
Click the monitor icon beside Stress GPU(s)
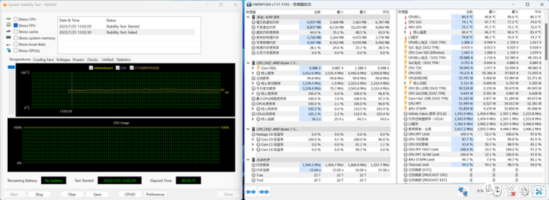click(x=8, y=50)
